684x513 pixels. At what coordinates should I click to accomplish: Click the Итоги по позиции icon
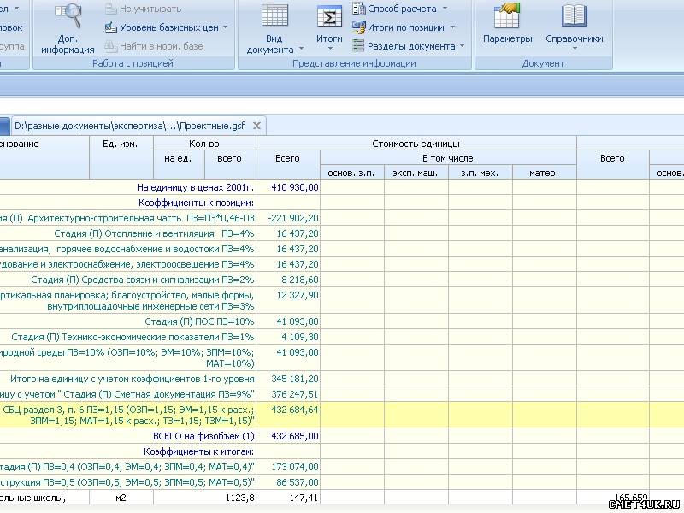tap(357, 27)
